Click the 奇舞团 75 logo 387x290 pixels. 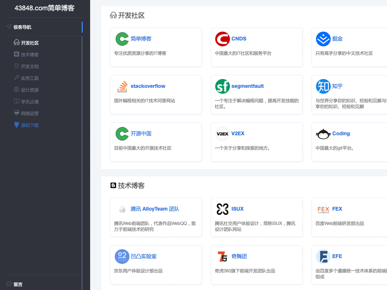click(x=222, y=256)
